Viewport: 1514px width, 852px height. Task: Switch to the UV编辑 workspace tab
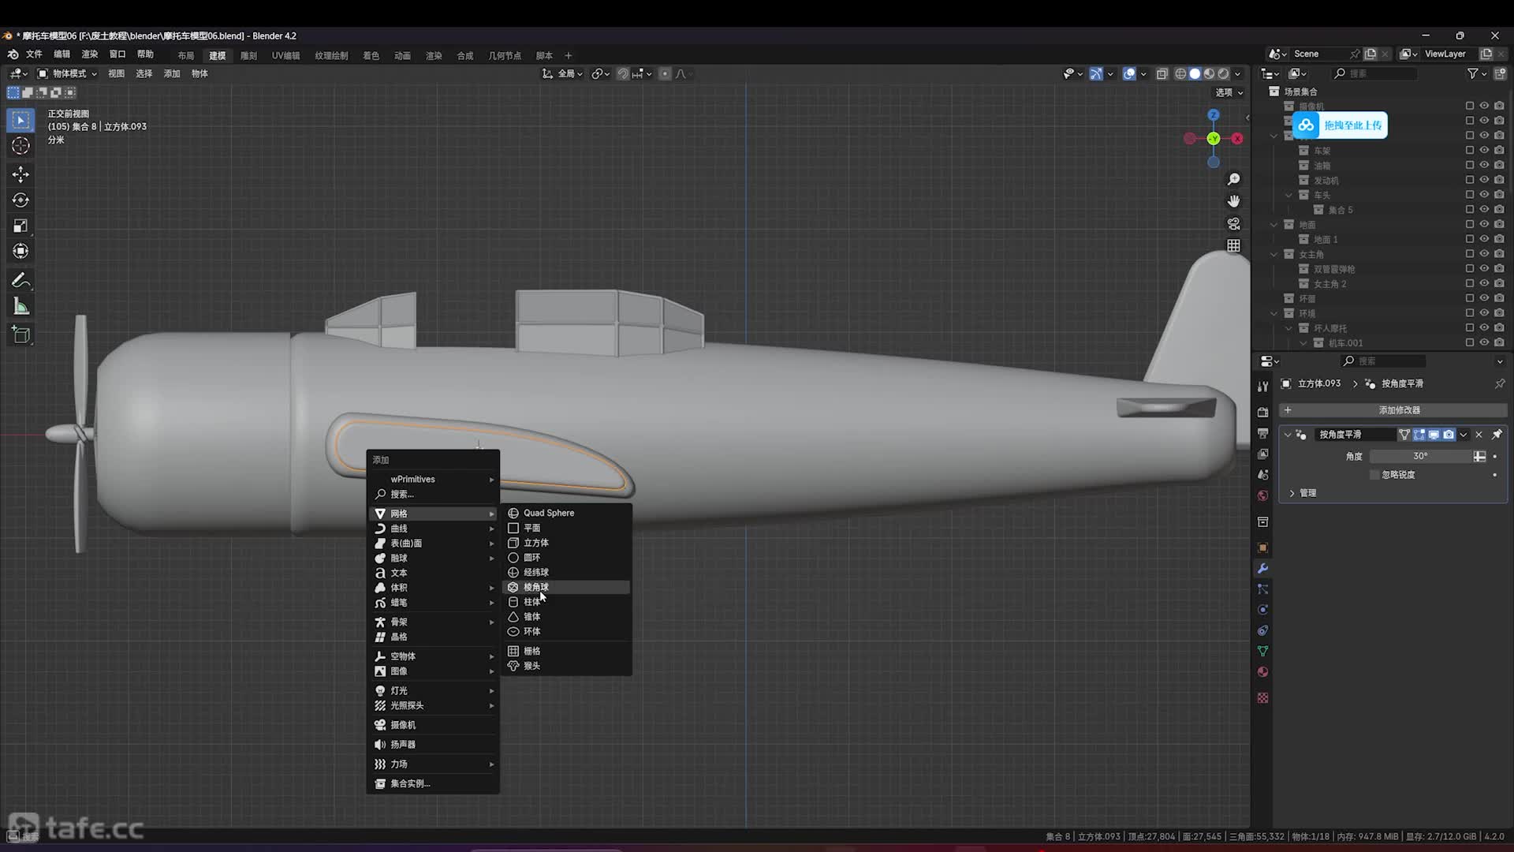(285, 56)
